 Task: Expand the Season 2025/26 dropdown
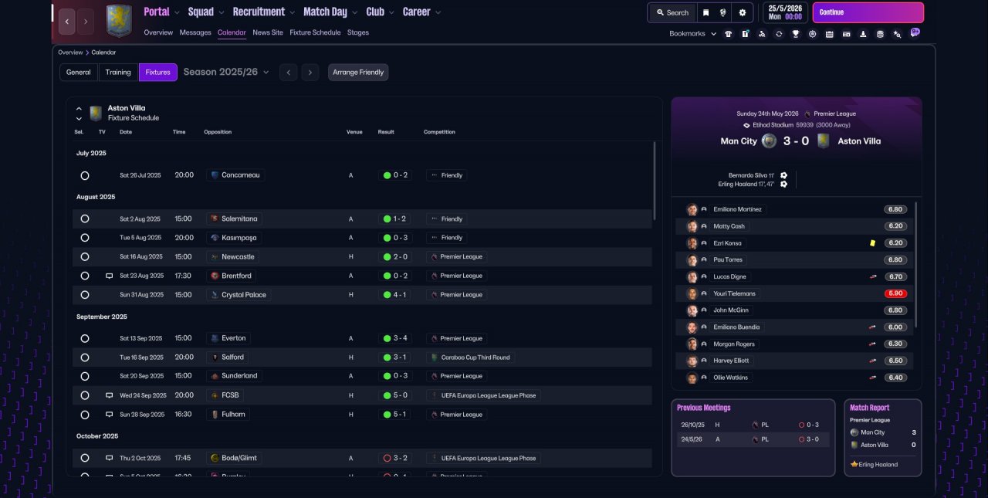point(226,72)
